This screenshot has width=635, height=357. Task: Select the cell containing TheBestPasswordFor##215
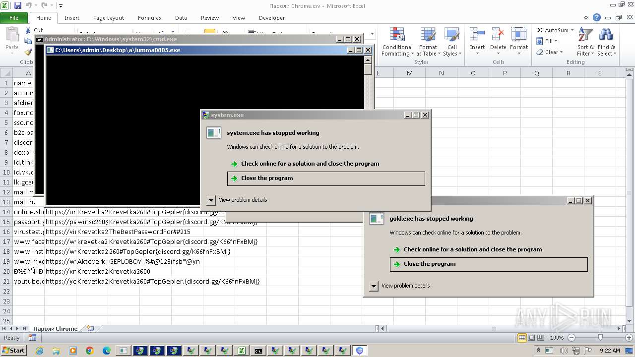pyautogui.click(x=149, y=232)
